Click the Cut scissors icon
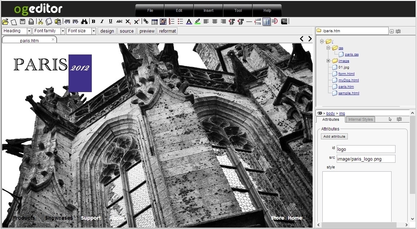This screenshot has height=229, width=417. tap(41, 22)
